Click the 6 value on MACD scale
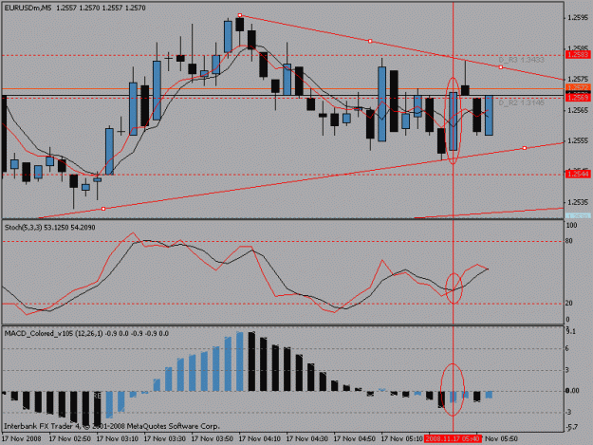This screenshot has height=445, width=593. pyautogui.click(x=567, y=348)
